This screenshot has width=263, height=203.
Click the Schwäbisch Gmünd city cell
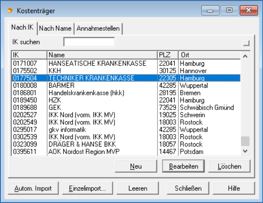pyautogui.click(x=207, y=108)
